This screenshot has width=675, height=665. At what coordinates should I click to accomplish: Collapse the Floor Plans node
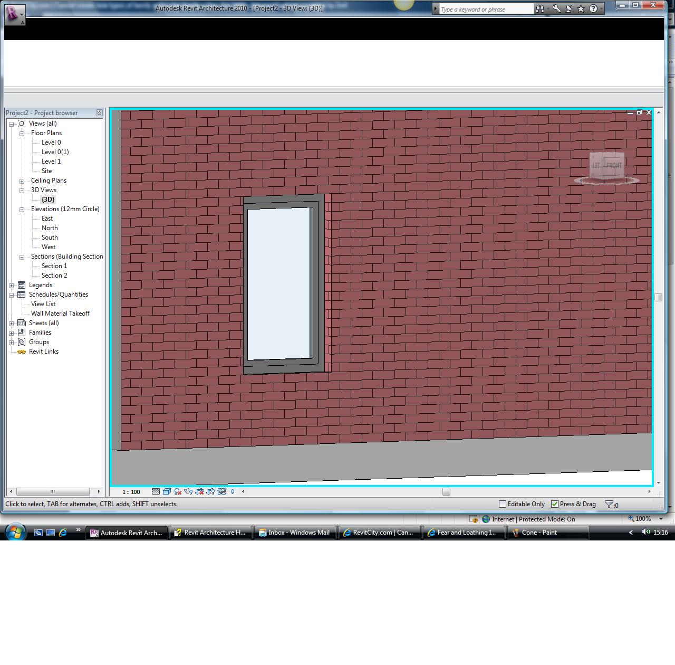(22, 134)
